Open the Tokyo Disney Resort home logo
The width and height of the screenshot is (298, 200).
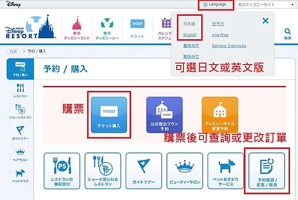(x=31, y=27)
